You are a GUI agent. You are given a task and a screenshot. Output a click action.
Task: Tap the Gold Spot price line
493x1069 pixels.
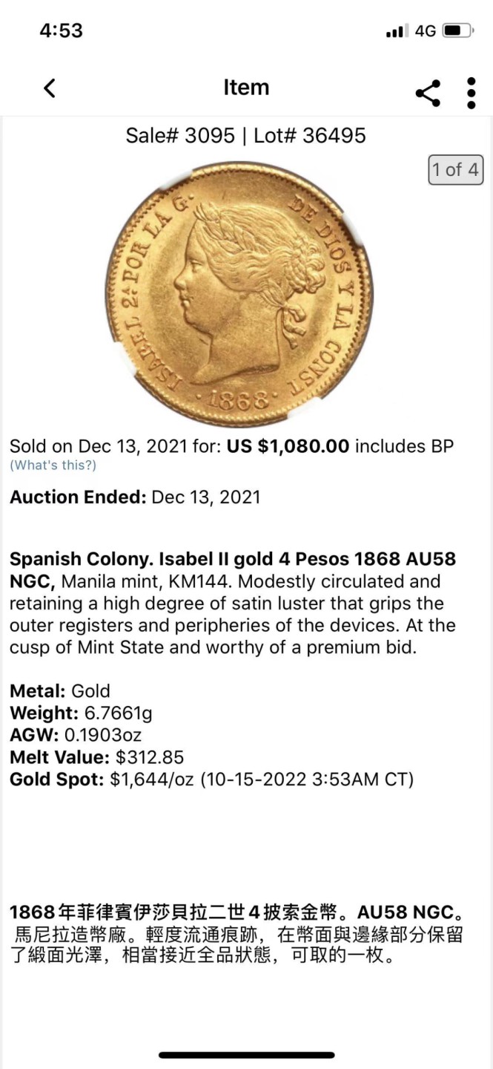(211, 779)
